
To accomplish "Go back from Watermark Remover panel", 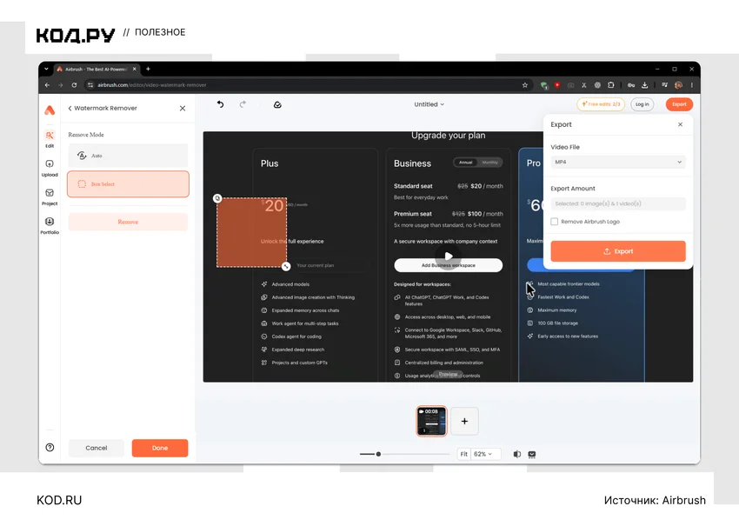I will point(70,109).
